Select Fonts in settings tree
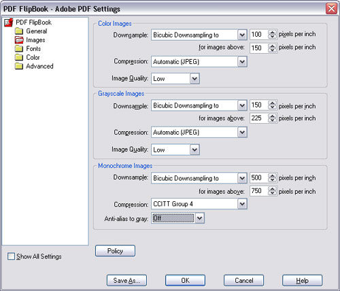The width and height of the screenshot is (340, 291). pos(33,48)
